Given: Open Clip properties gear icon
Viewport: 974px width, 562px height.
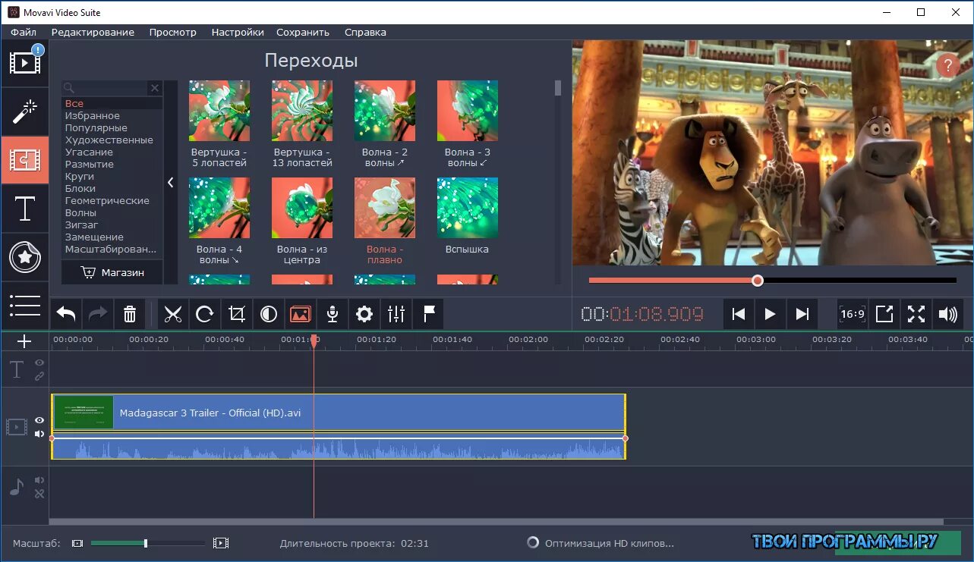Looking at the screenshot, I should click(364, 313).
